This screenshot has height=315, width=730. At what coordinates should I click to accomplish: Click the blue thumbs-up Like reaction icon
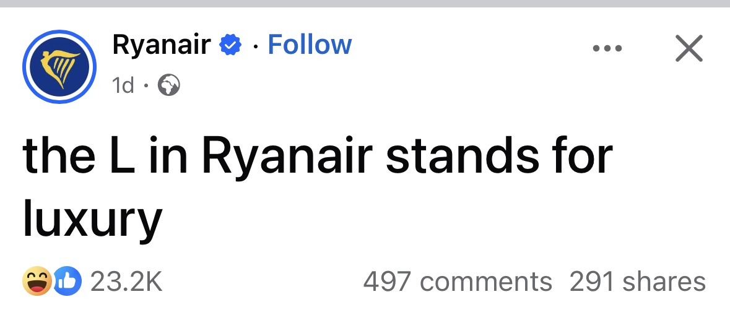click(x=67, y=282)
